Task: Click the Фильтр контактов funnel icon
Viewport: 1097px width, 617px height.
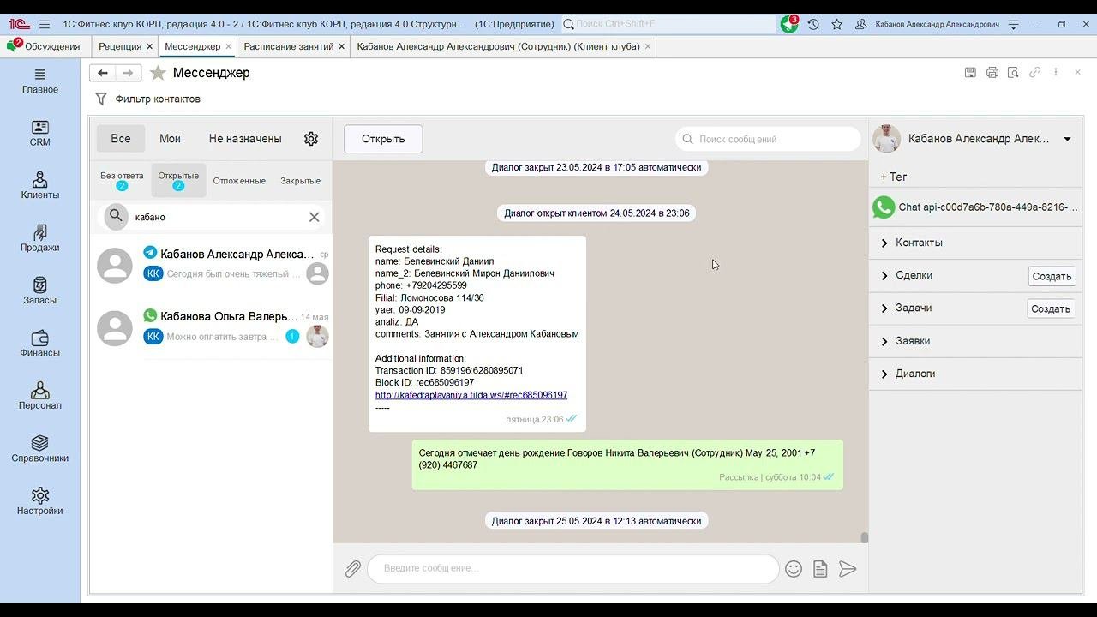Action: coord(101,99)
